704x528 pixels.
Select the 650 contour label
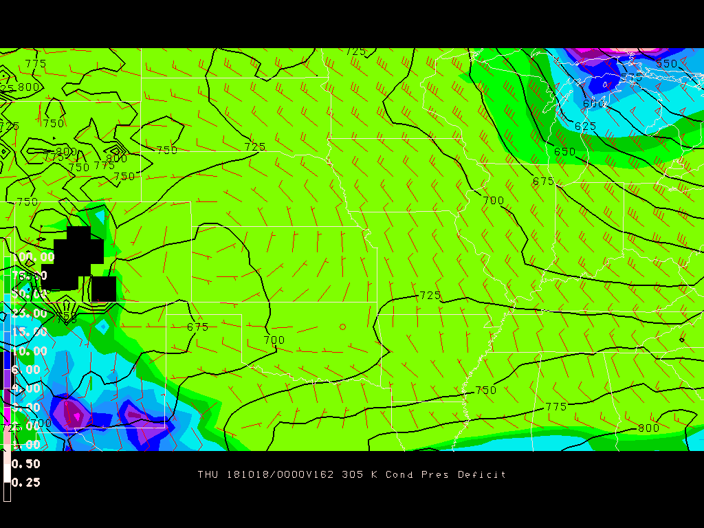[x=564, y=152]
